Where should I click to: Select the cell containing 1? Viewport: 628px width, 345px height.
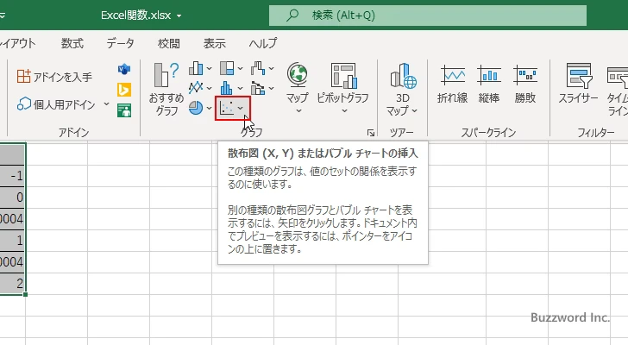[12, 241]
